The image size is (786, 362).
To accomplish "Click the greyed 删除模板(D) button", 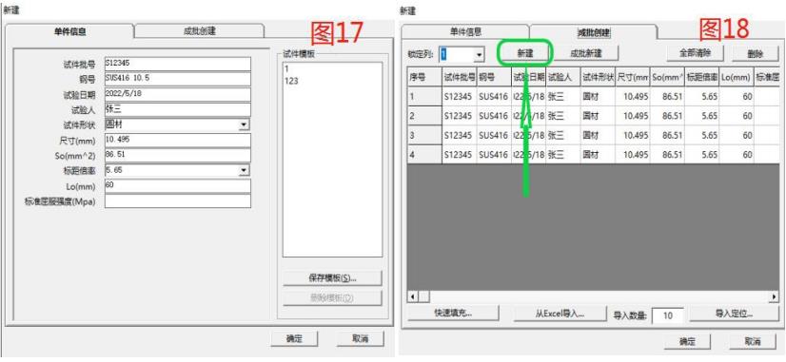I will coord(332,298).
